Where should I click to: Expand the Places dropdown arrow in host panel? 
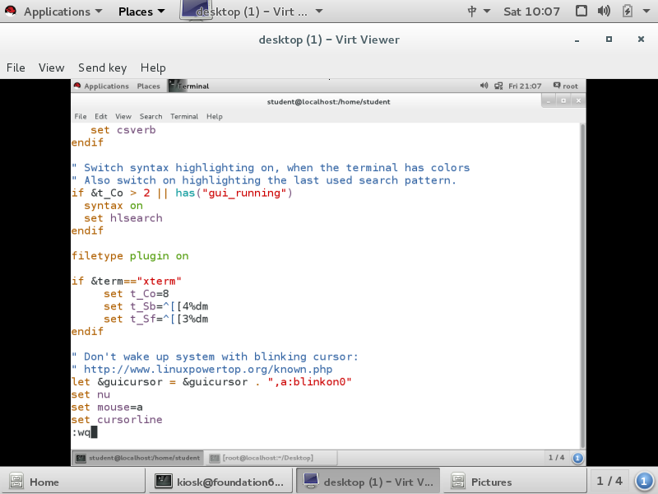coord(161,12)
